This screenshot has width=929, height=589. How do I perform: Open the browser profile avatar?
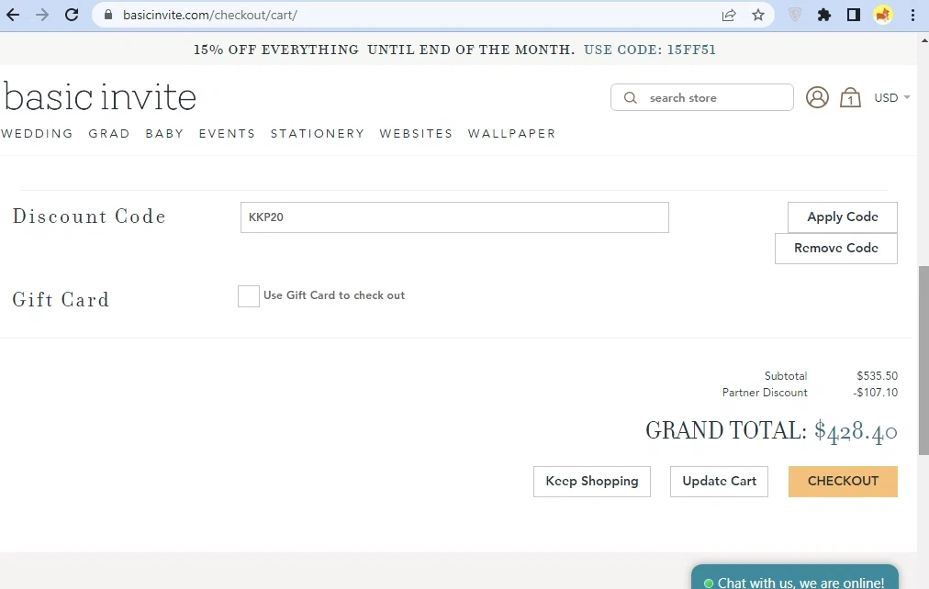(883, 16)
